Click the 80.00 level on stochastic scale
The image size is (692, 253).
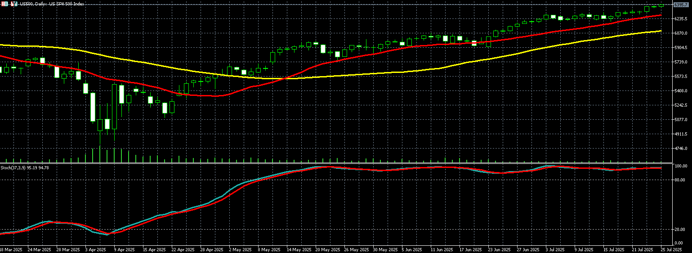679,180
